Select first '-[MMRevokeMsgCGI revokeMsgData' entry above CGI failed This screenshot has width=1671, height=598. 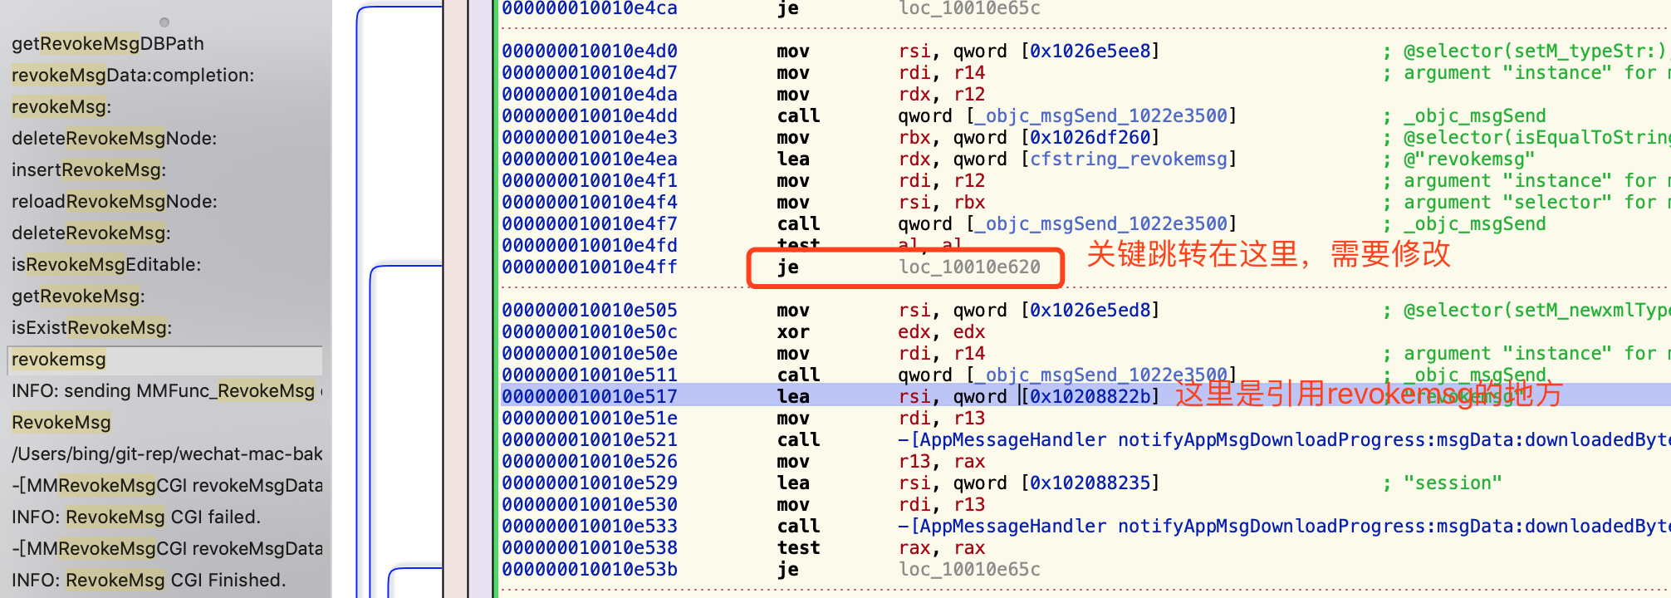point(167,485)
